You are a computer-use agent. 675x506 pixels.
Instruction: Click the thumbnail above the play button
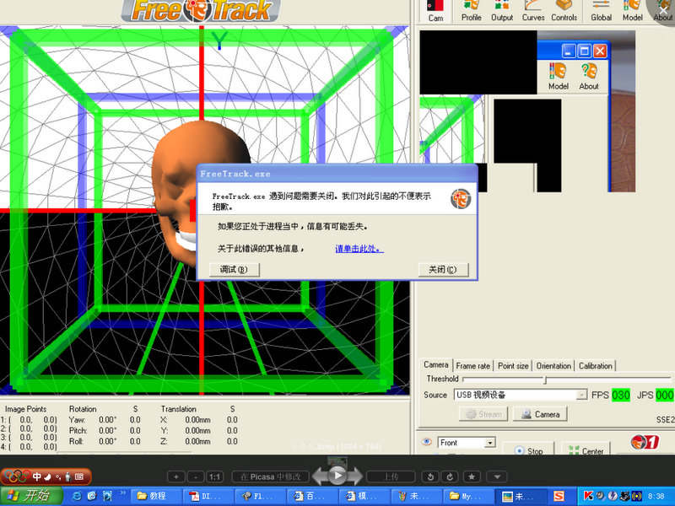coord(337,461)
